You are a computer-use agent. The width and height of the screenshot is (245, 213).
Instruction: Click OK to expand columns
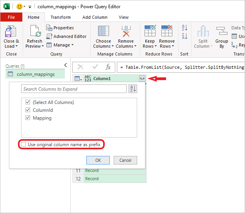click(x=98, y=160)
